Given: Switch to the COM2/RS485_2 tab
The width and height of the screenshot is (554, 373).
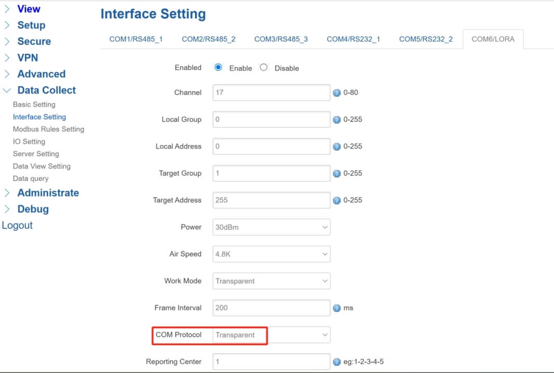Looking at the screenshot, I should click(x=209, y=39).
